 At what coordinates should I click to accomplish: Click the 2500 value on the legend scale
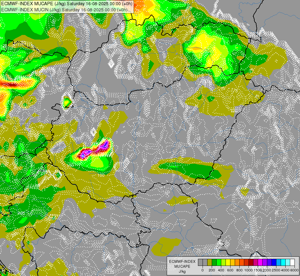276,270
